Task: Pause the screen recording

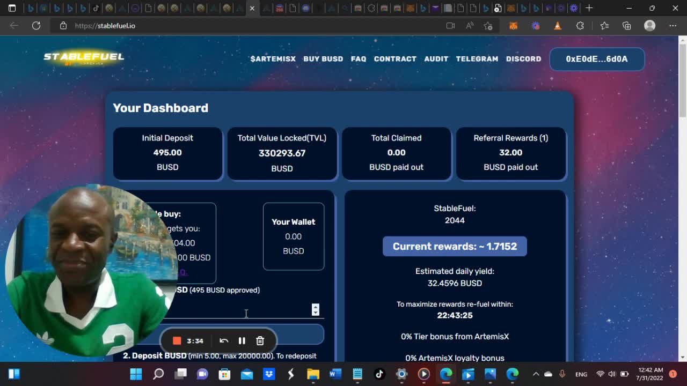Action: 242,341
